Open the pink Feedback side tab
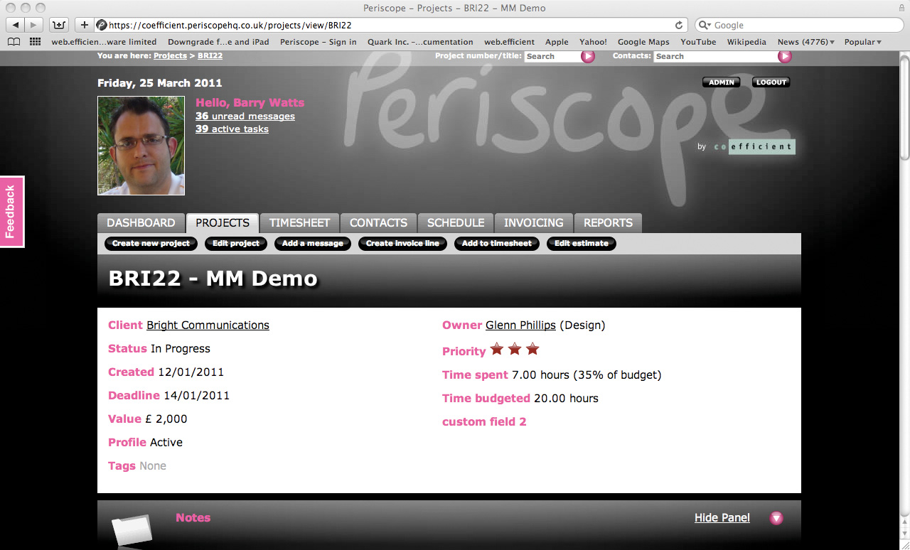Image resolution: width=910 pixels, height=550 pixels. tap(11, 212)
